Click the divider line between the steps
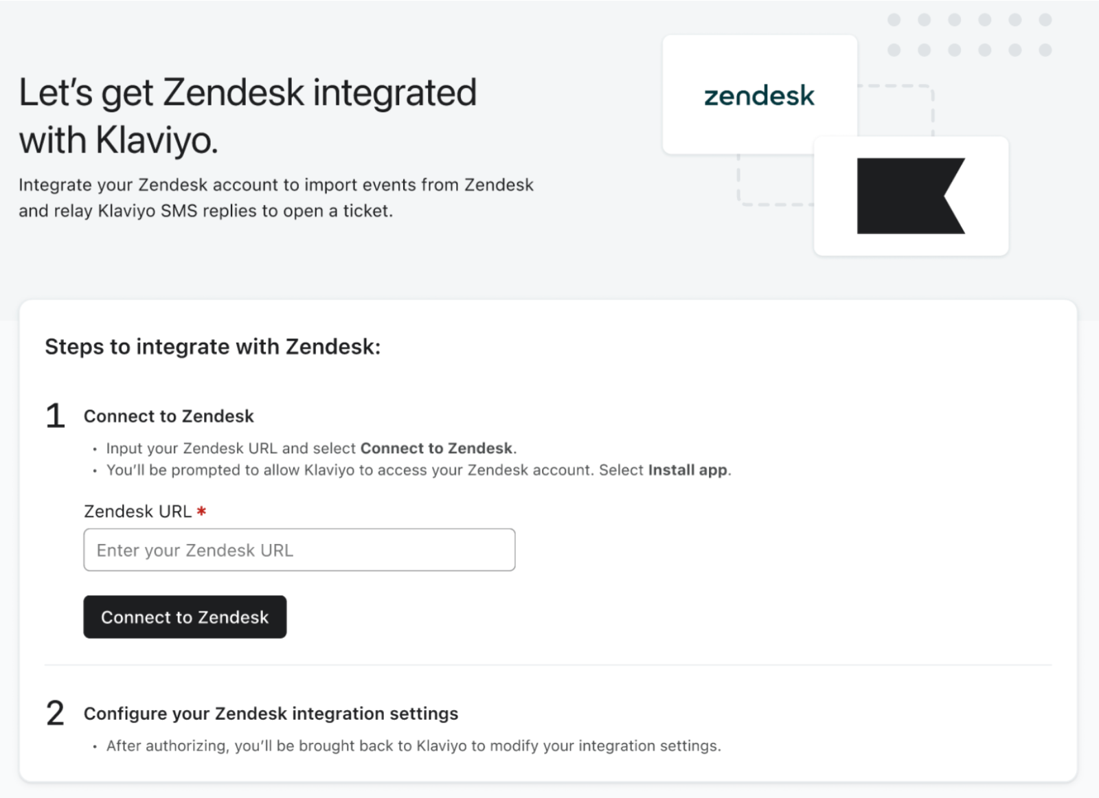 (547, 665)
